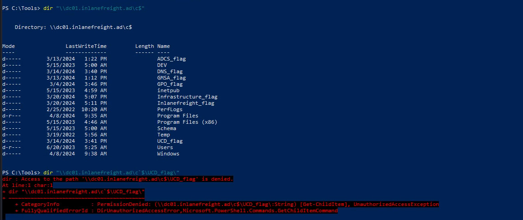Image resolution: width=523 pixels, height=220 pixels.
Task: Click the Mode column header
Action: [x=9, y=46]
